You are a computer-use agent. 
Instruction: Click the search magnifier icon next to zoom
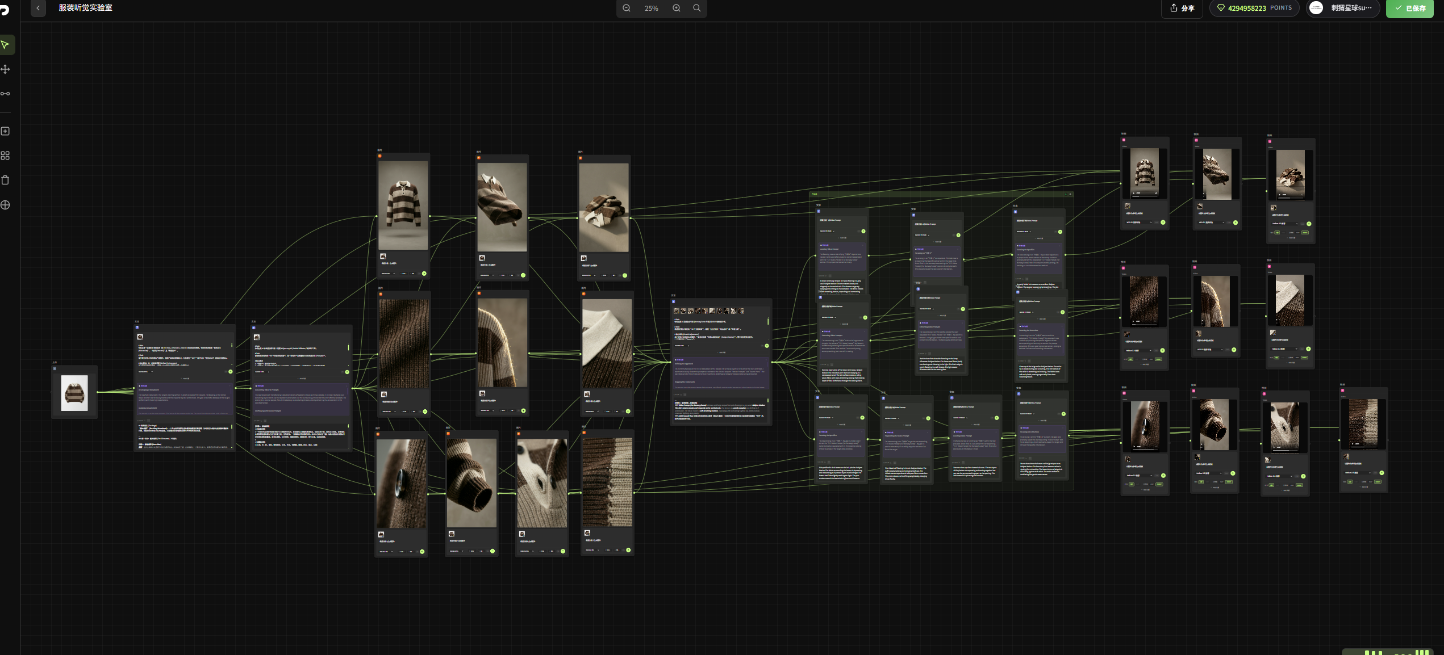pyautogui.click(x=697, y=8)
